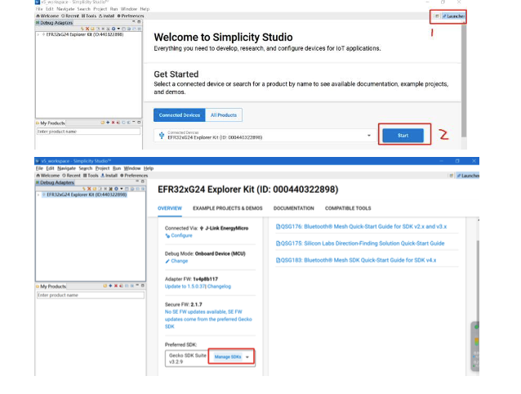Open QSG176 Bluetooth Mesh Quick-Start Guide link

[361, 226]
